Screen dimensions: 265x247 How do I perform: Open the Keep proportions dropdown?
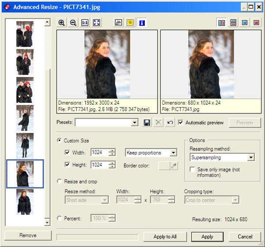tap(173, 153)
